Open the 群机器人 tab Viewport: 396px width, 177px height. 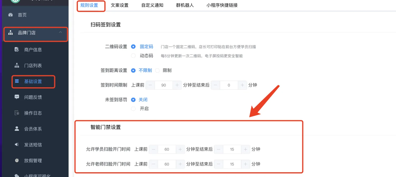[x=185, y=5]
